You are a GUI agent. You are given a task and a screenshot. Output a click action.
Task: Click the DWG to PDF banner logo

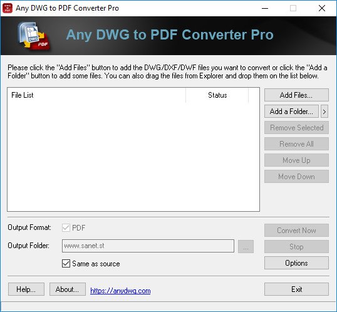pos(34,36)
